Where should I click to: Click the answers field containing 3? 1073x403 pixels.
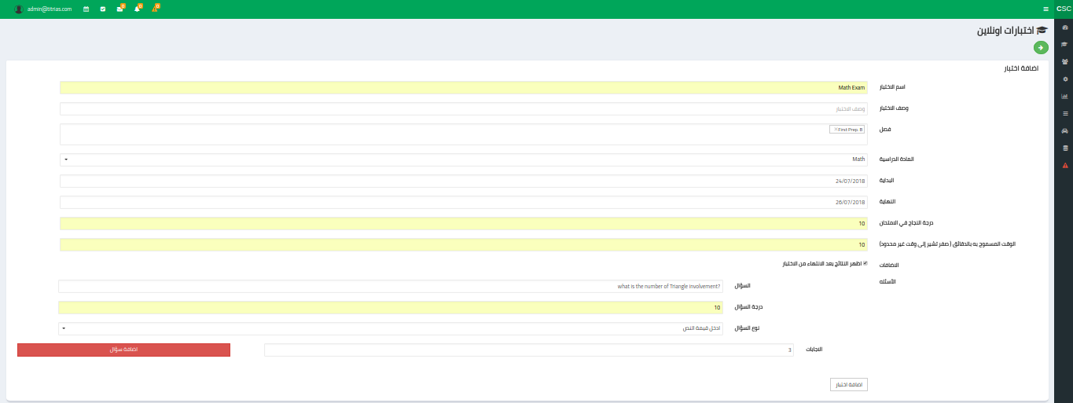pos(529,350)
